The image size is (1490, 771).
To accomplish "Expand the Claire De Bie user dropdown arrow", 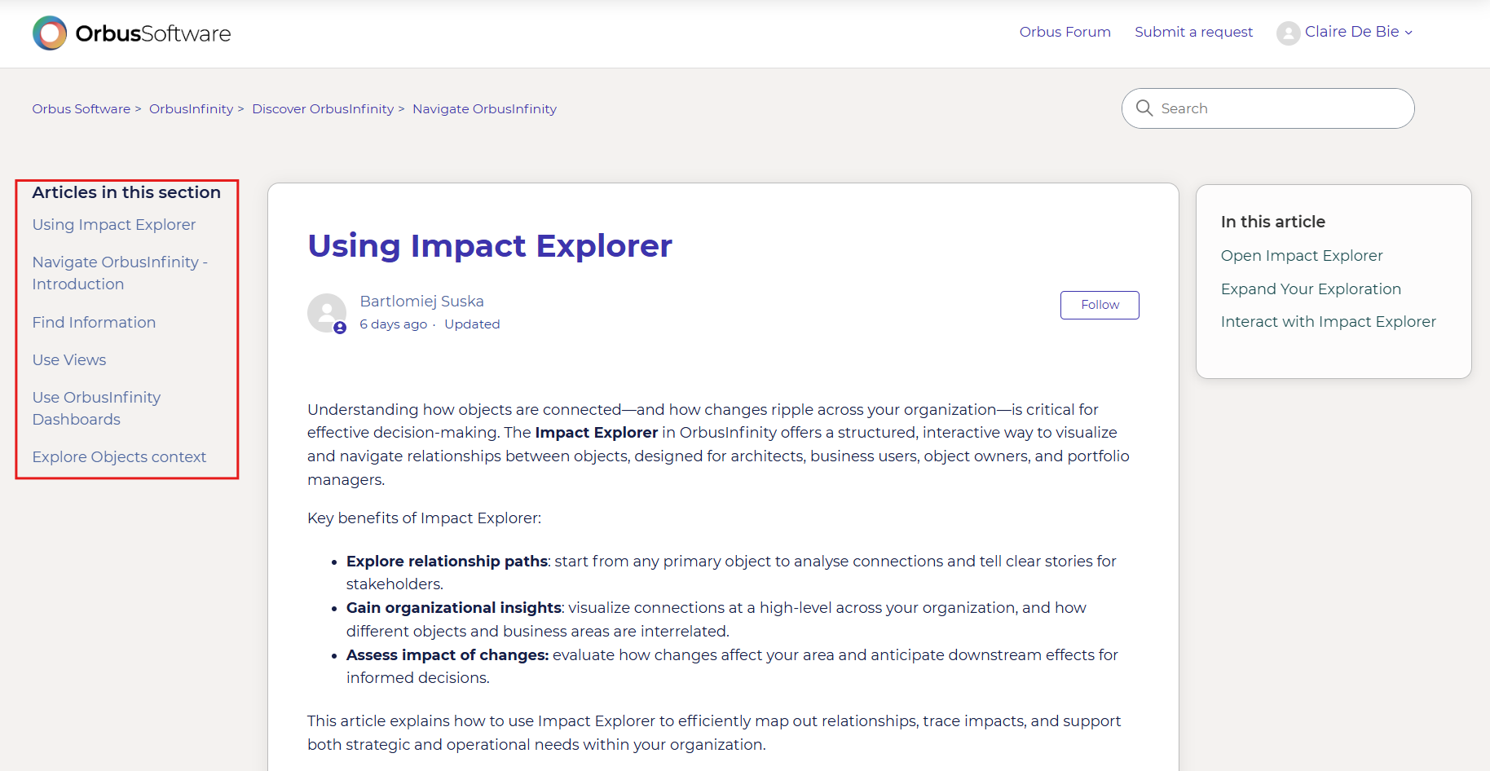I will [1408, 33].
